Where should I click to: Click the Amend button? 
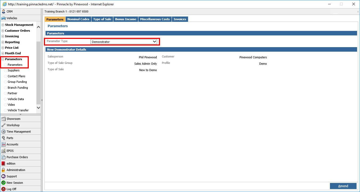343,186
